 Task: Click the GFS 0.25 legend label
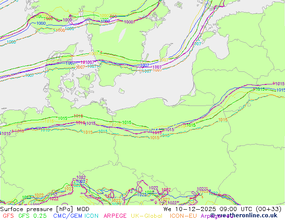[x=32, y=216]
